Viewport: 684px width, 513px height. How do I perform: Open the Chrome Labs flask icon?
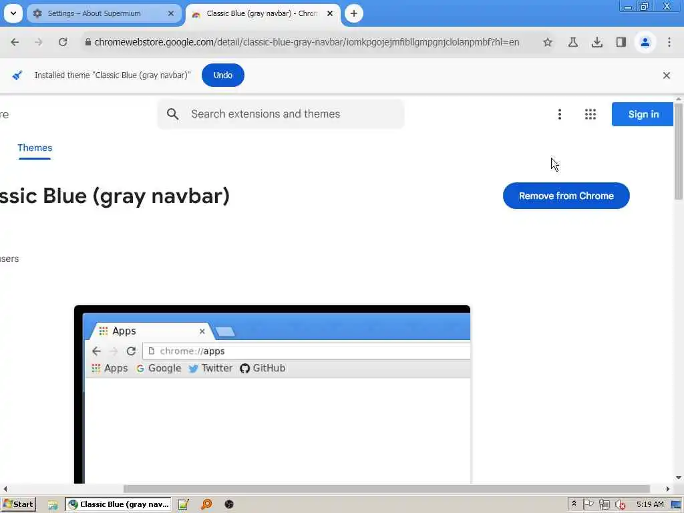[x=572, y=42]
